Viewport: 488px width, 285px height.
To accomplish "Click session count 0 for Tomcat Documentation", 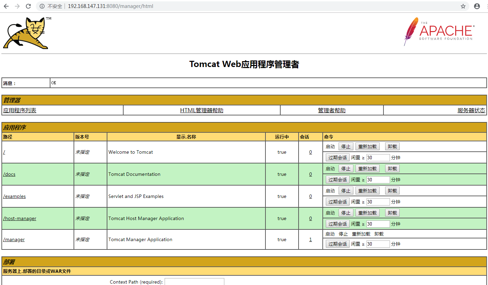I will pyautogui.click(x=311, y=174).
